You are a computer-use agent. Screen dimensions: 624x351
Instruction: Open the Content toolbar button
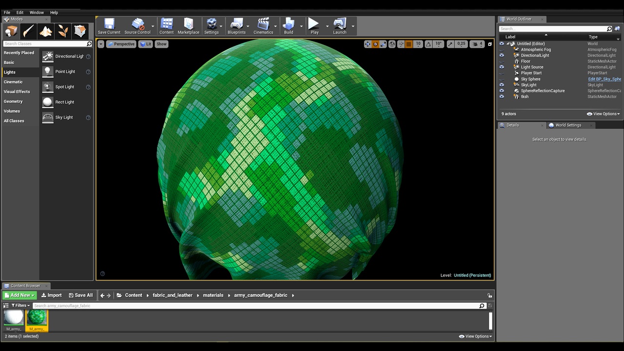click(167, 26)
